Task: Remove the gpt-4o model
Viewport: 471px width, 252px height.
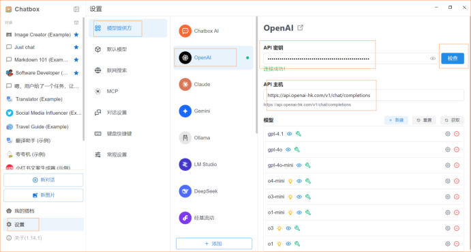Action: coord(457,150)
